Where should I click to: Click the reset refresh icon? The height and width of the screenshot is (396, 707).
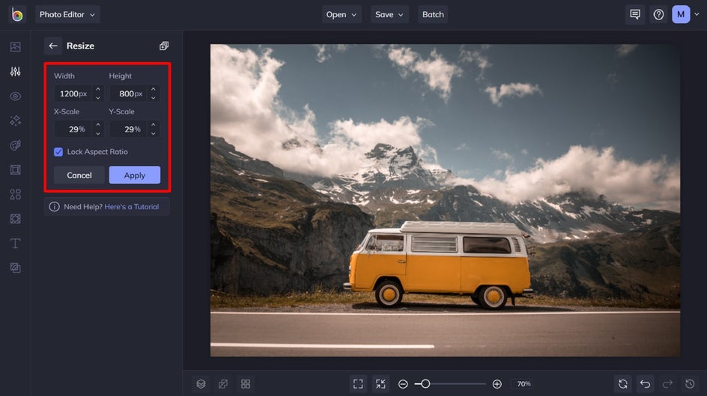[x=622, y=384]
